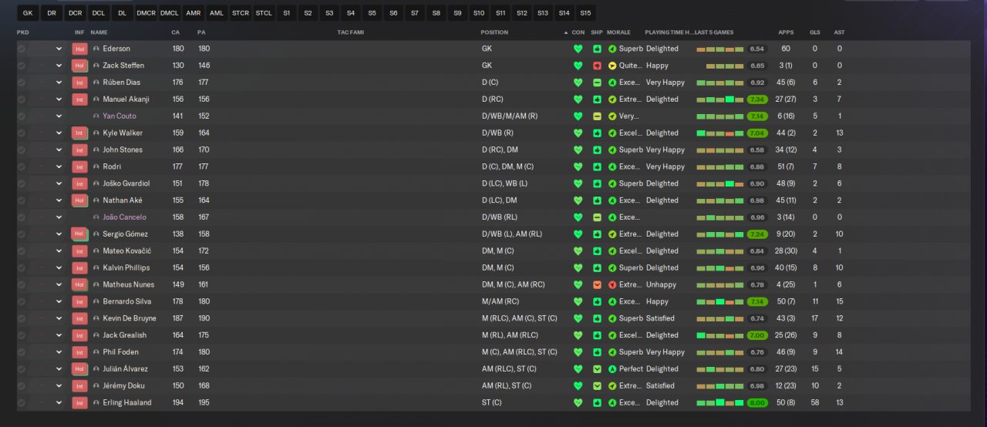The image size is (987, 427).
Task: Click Julián Álvarez's morale icon
Action: tap(612, 369)
